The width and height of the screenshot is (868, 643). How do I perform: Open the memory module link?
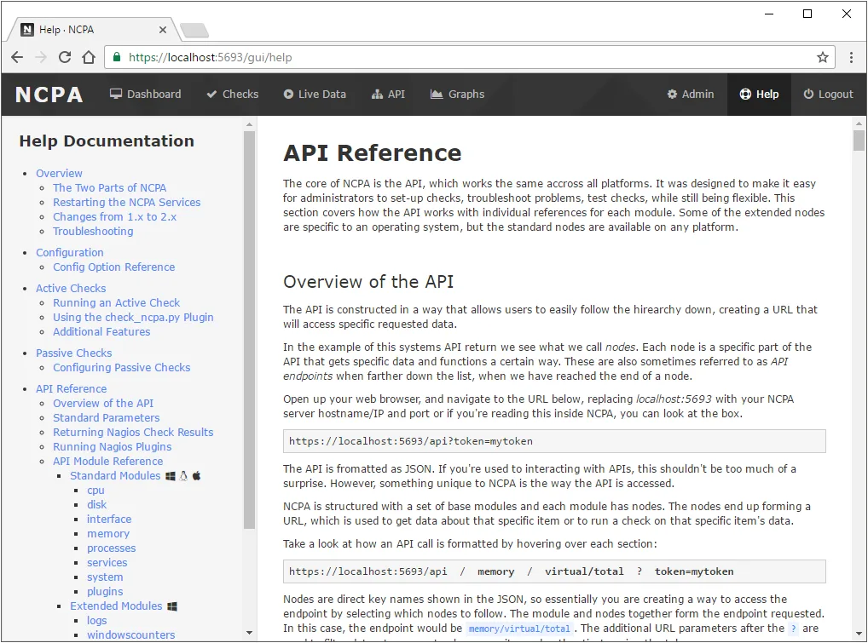point(108,533)
